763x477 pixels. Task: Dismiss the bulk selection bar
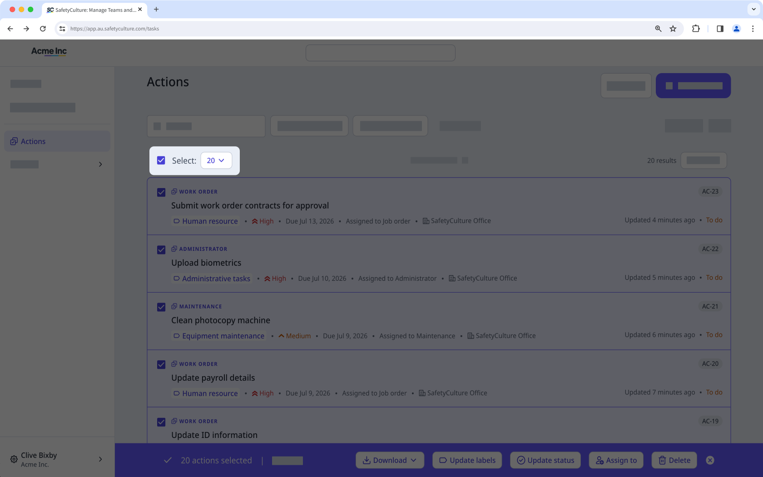[x=710, y=460]
